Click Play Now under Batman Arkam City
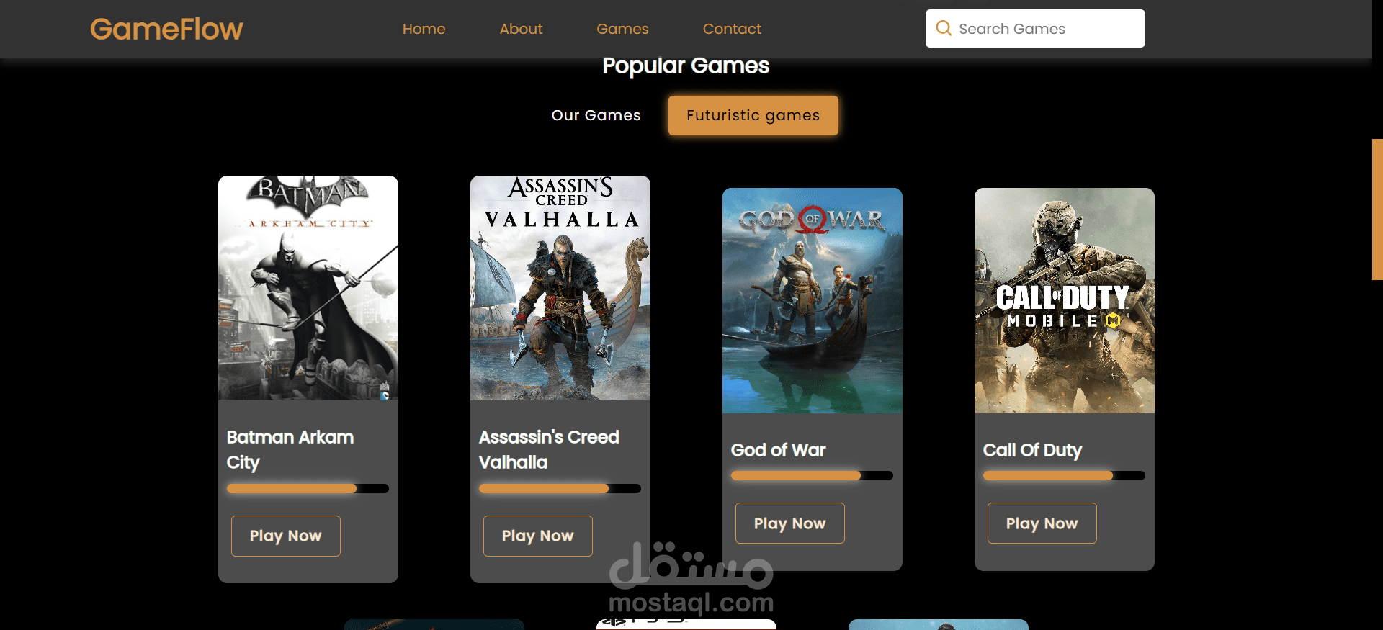 286,536
